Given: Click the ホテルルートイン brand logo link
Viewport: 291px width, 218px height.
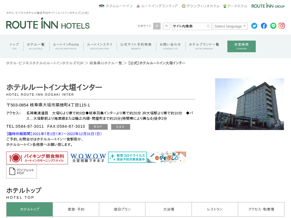Looking at the screenshot, I should click(116, 6).
